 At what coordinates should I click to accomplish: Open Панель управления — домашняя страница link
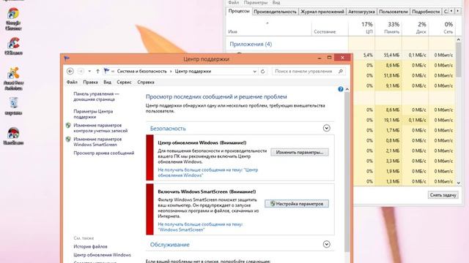click(96, 96)
